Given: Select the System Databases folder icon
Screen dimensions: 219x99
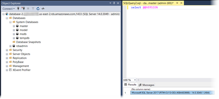Looking at the screenshot, I should pos(14,22).
